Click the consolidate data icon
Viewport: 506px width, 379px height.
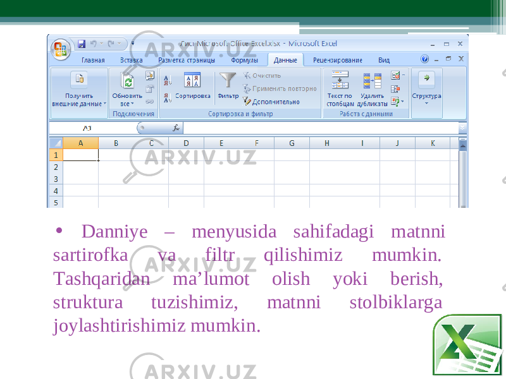pos(395,89)
